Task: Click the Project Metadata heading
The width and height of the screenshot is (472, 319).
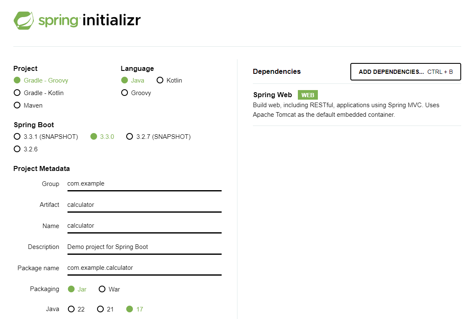Action: click(x=42, y=169)
